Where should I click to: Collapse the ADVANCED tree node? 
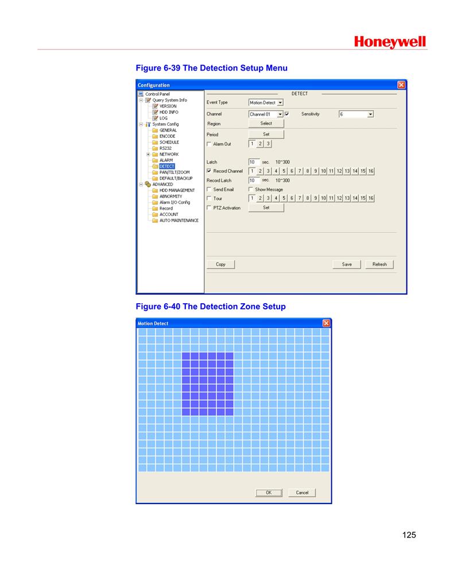[141, 184]
